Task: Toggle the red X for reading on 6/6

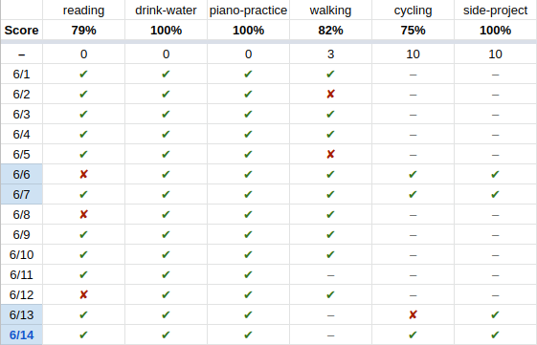Action: (83, 174)
